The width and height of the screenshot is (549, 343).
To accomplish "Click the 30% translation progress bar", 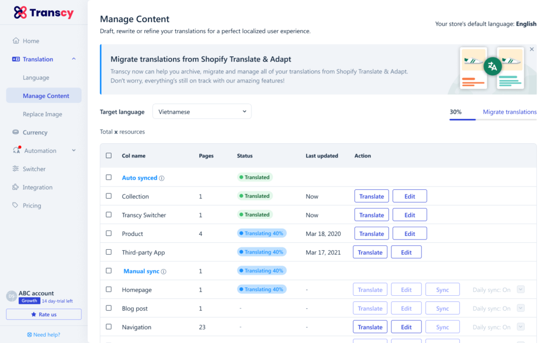I will 493,120.
